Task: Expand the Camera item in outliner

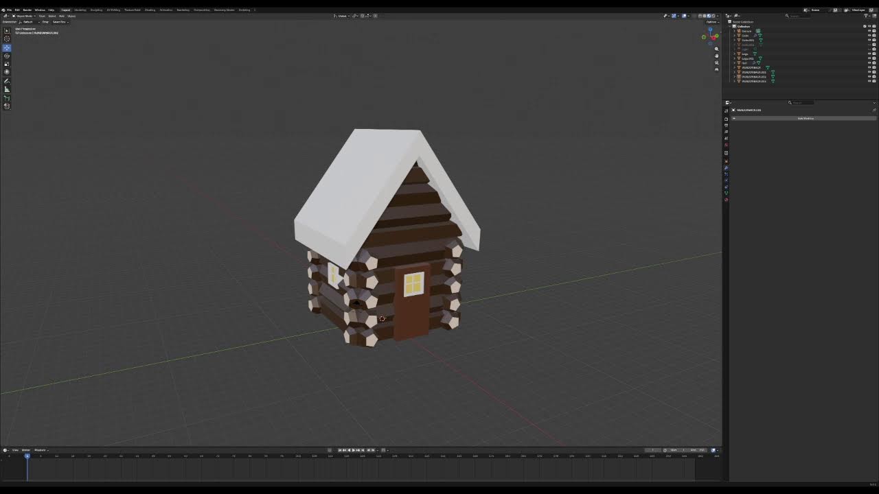Action: coord(734,31)
